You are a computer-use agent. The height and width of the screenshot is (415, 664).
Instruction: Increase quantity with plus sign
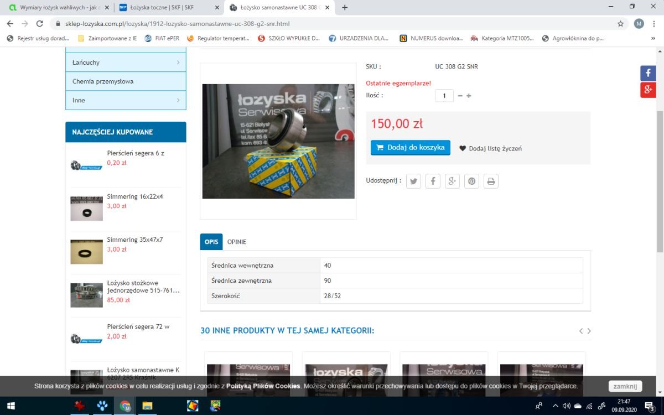(469, 96)
